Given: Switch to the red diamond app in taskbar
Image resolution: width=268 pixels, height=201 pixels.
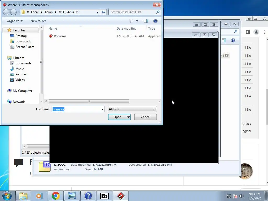Looking at the screenshot, I should click(x=120, y=196).
